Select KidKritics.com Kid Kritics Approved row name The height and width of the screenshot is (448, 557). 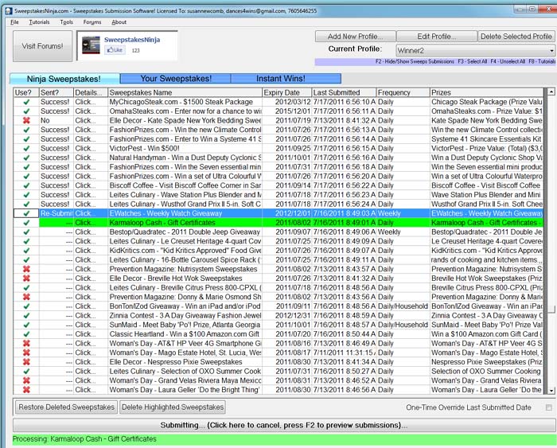click(x=185, y=251)
